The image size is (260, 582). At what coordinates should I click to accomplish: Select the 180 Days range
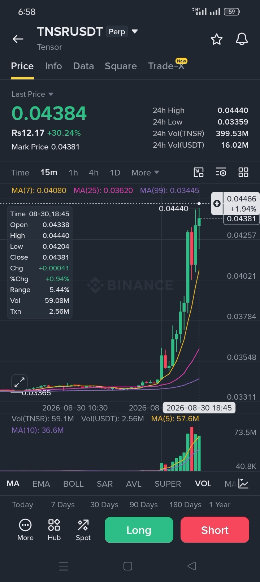[185, 505]
